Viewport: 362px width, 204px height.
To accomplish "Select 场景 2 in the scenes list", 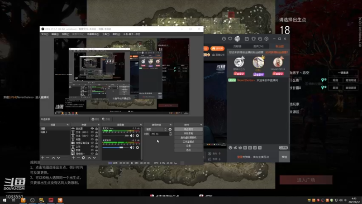I will point(54,132).
